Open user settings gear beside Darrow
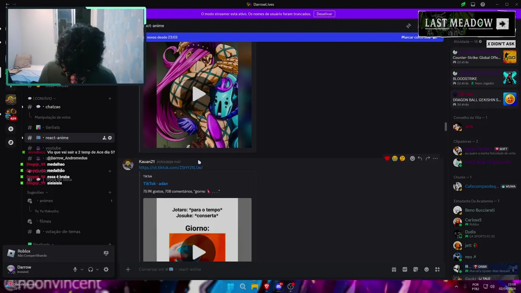521x293 pixels. [106, 269]
